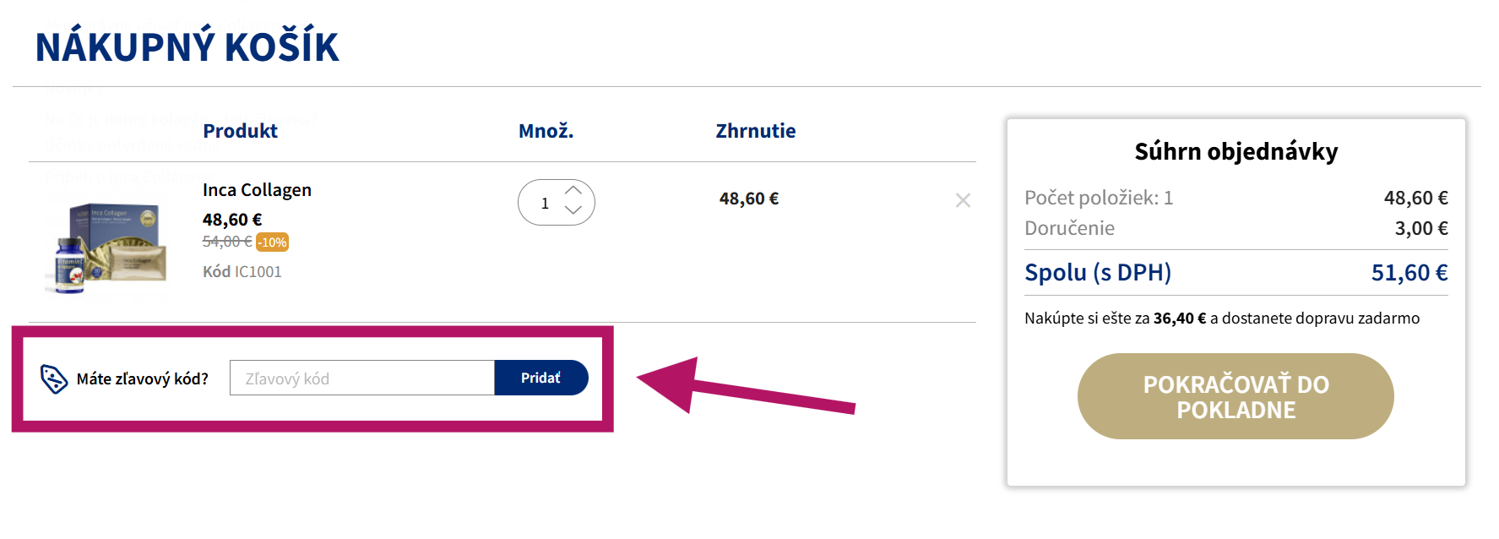The width and height of the screenshot is (1499, 539).
Task: Open the Inca Collagen product link
Action: pos(256,189)
